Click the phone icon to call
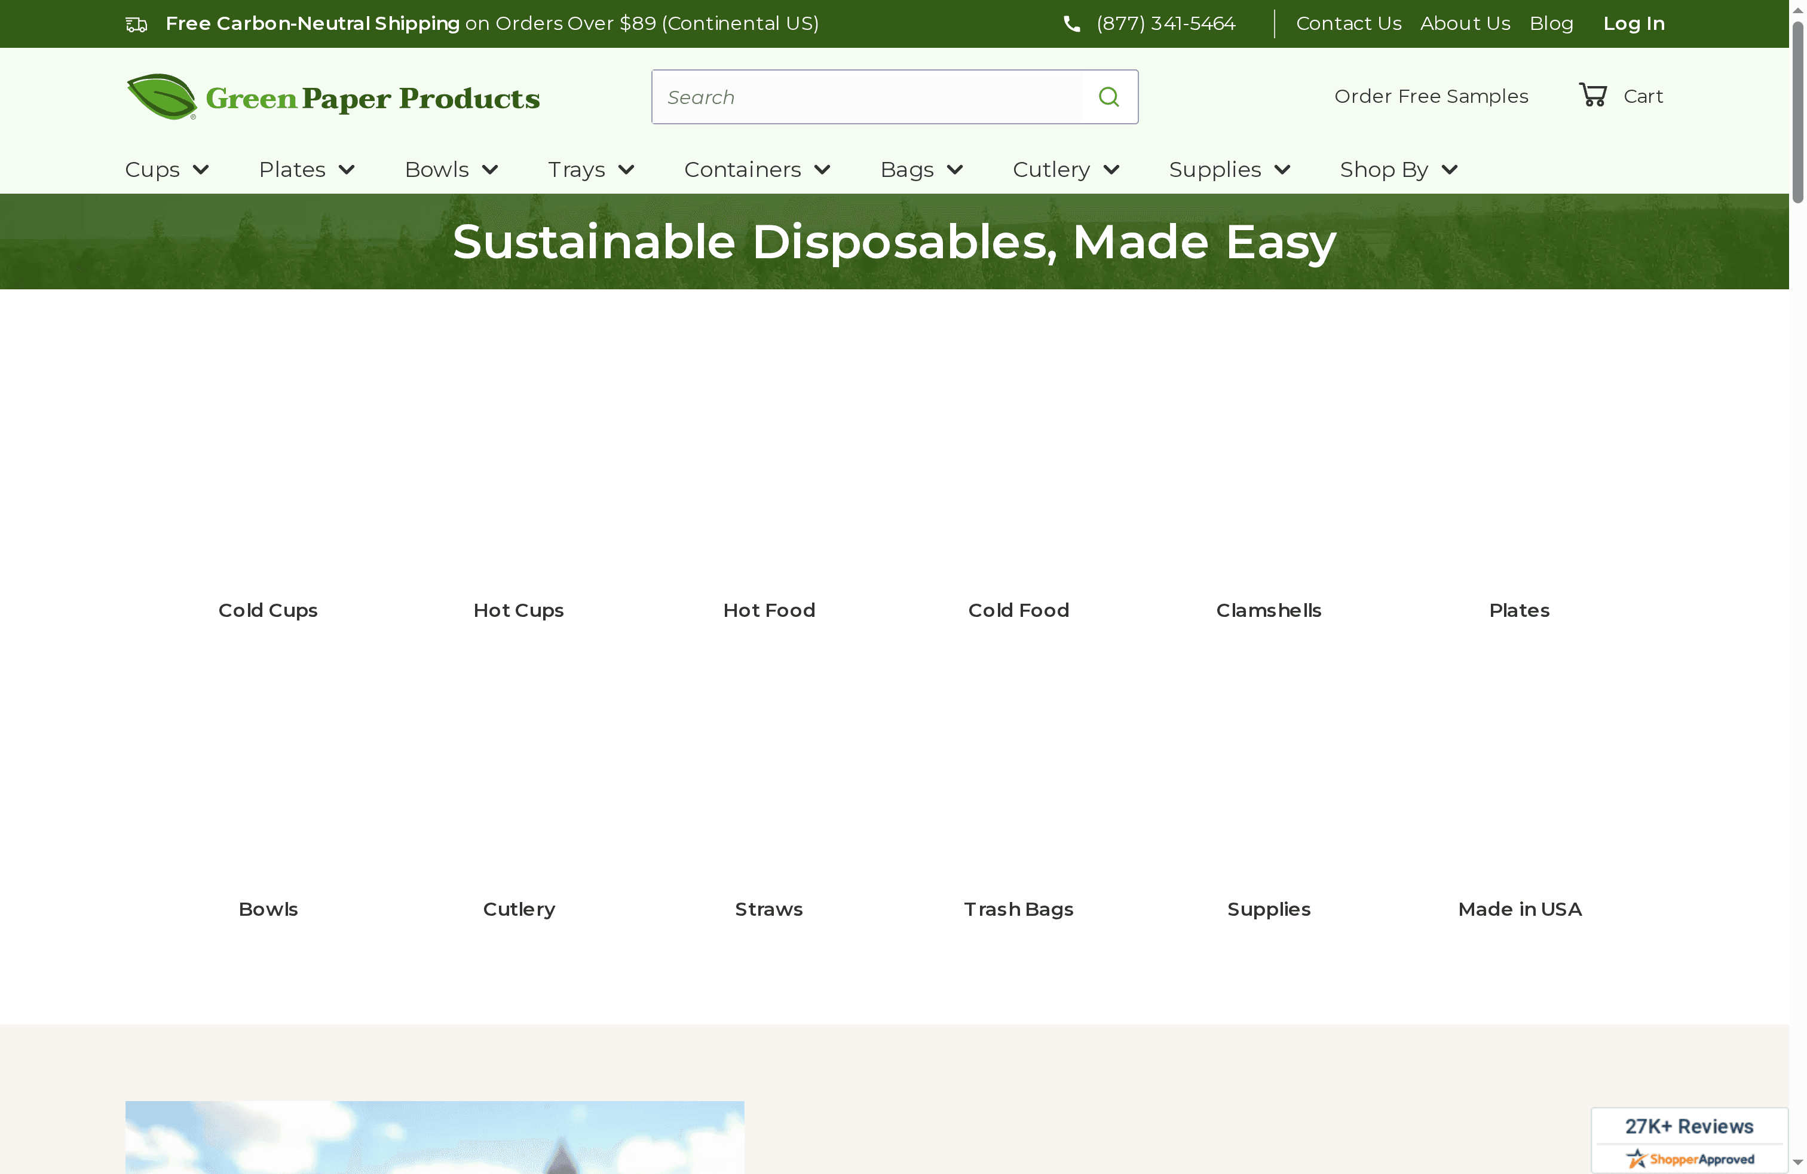 pos(1071,23)
